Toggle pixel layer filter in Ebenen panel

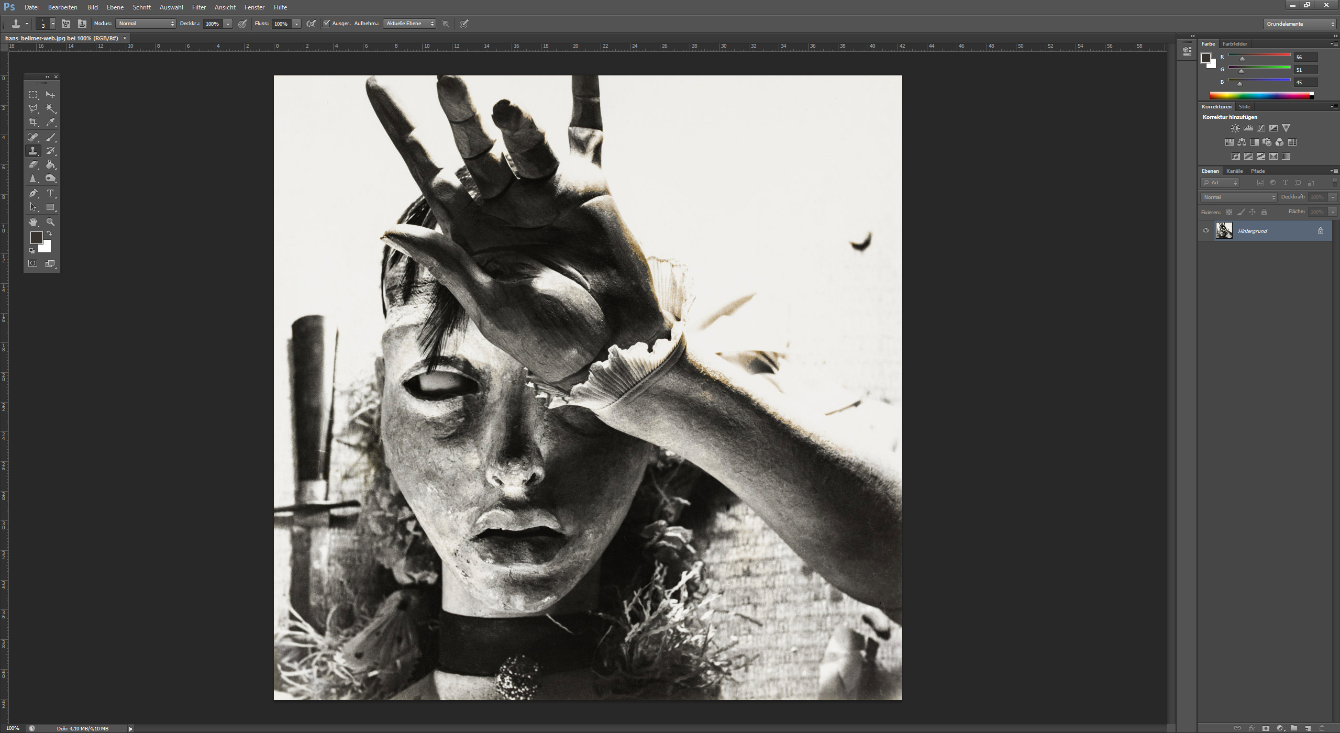click(x=1260, y=183)
